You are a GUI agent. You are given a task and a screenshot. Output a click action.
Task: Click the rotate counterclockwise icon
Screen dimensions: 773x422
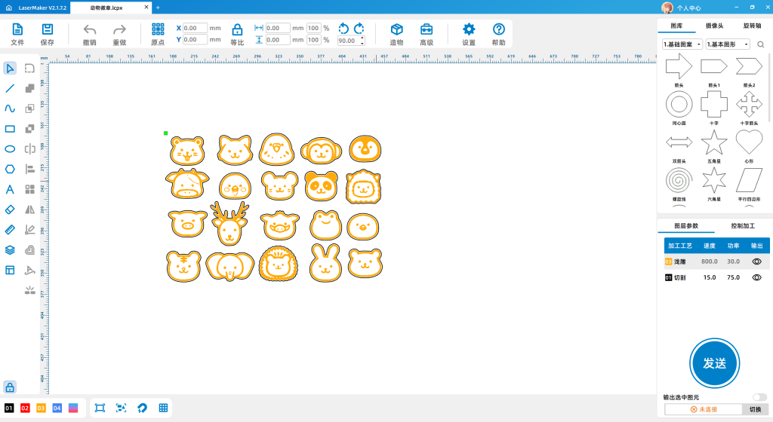tap(343, 28)
